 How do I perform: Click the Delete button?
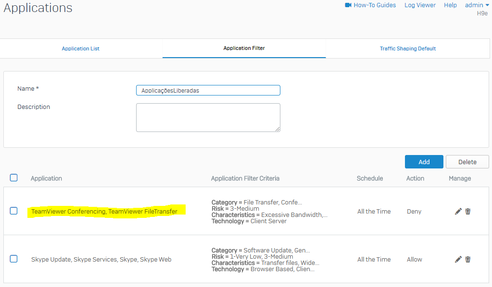pyautogui.click(x=467, y=162)
